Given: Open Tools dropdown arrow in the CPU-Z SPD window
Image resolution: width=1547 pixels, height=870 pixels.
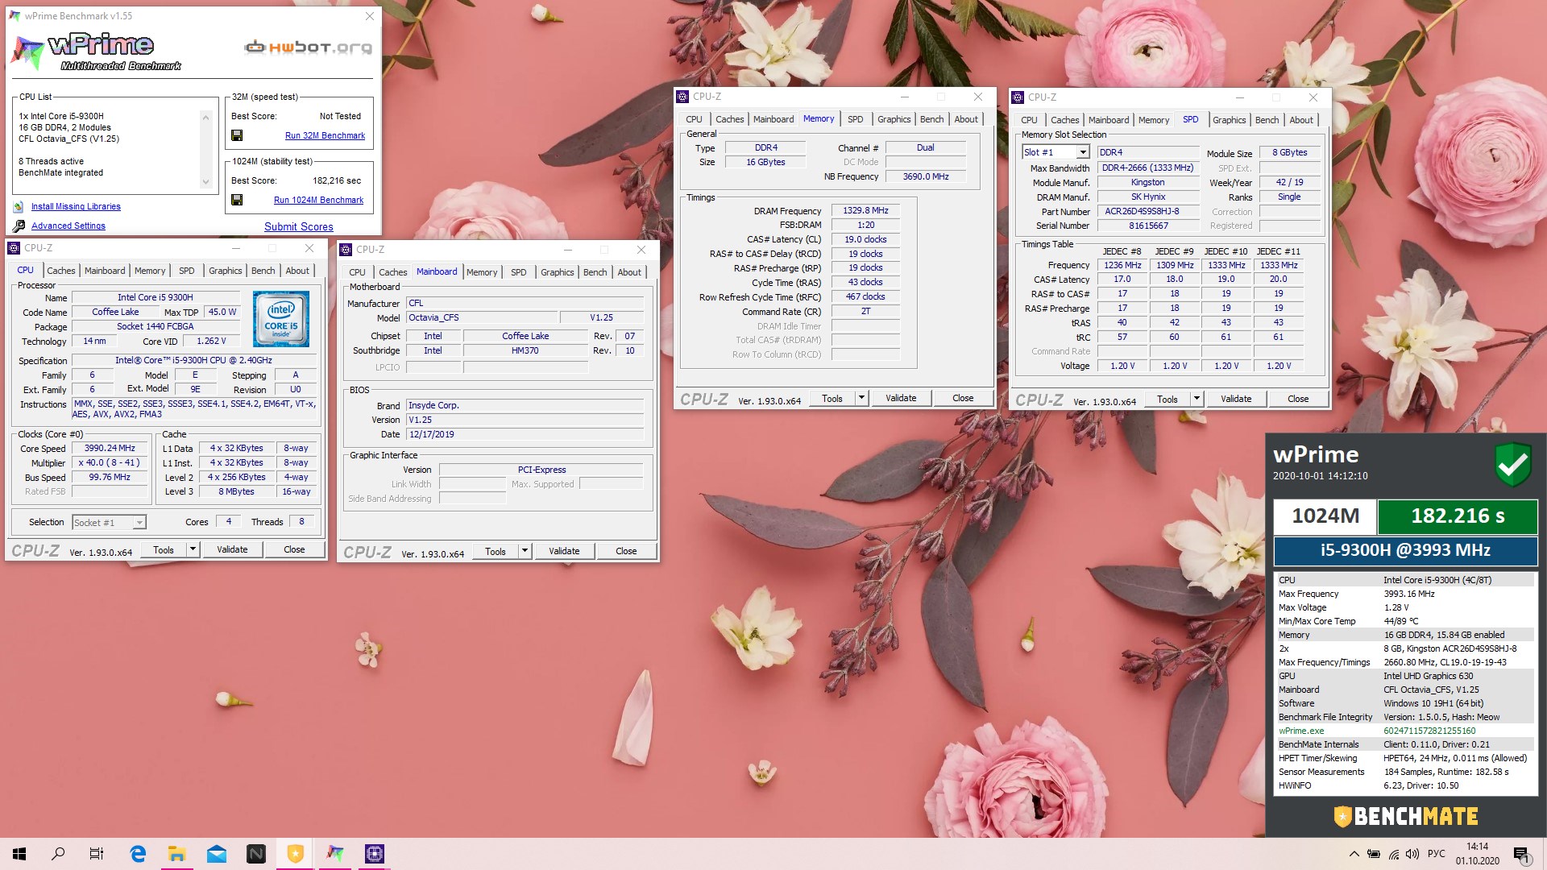Looking at the screenshot, I should [1197, 399].
